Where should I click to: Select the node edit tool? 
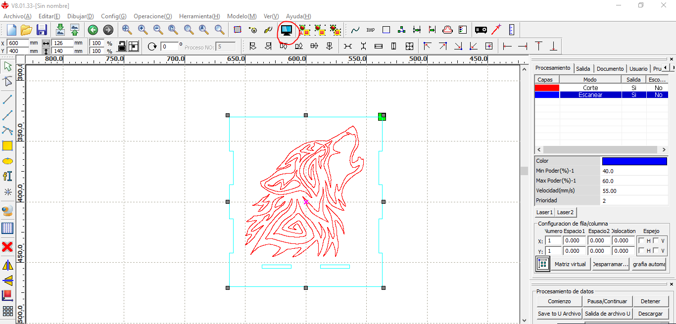pos(7,82)
